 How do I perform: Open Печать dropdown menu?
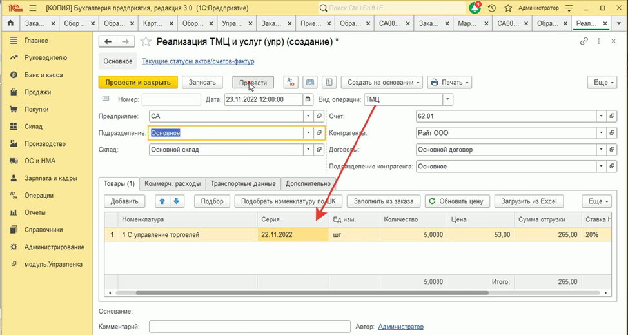(449, 82)
